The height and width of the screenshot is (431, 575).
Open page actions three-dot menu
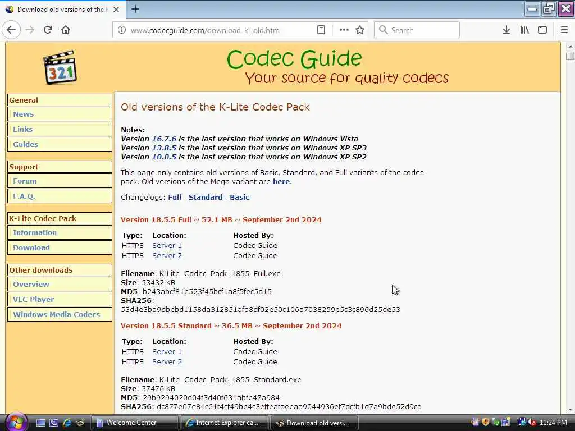(x=344, y=30)
